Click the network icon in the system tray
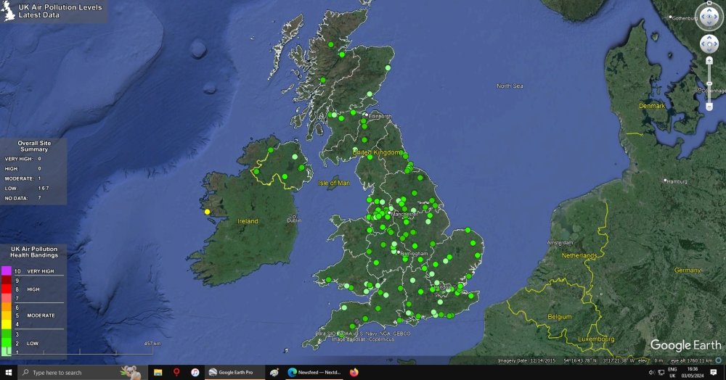726x380 pixels. pos(661,372)
